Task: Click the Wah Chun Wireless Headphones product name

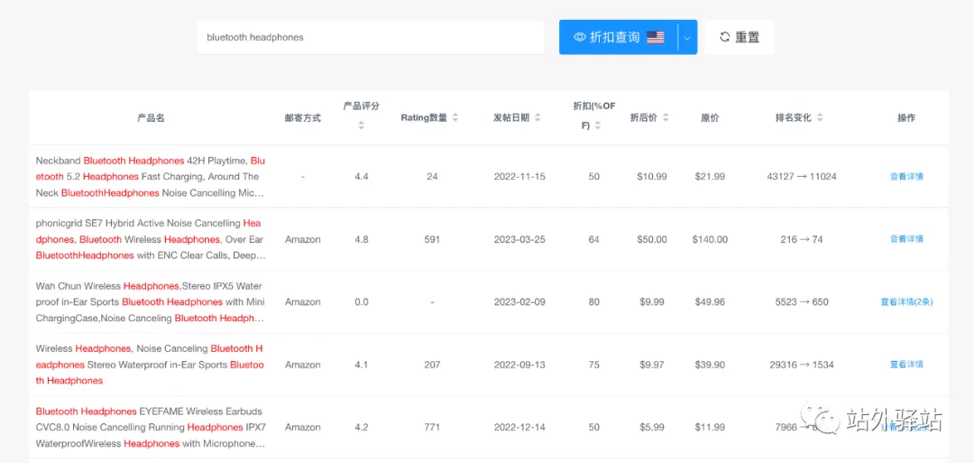Action: pyautogui.click(x=151, y=302)
